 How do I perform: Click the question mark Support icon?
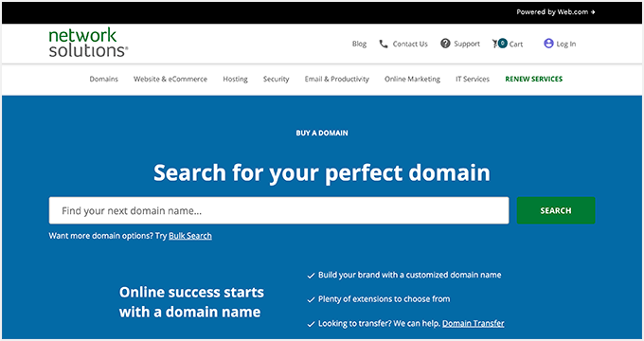coord(445,44)
